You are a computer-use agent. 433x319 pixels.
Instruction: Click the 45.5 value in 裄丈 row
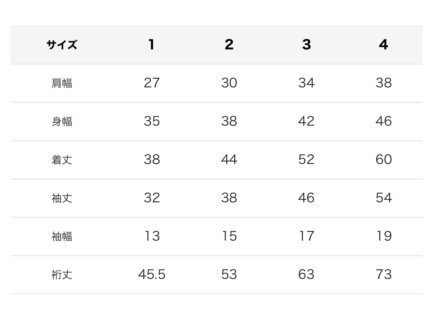[152, 274]
